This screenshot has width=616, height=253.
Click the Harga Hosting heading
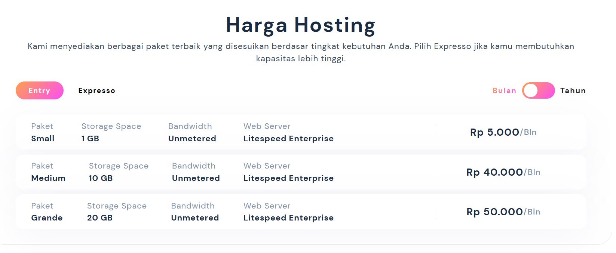300,24
